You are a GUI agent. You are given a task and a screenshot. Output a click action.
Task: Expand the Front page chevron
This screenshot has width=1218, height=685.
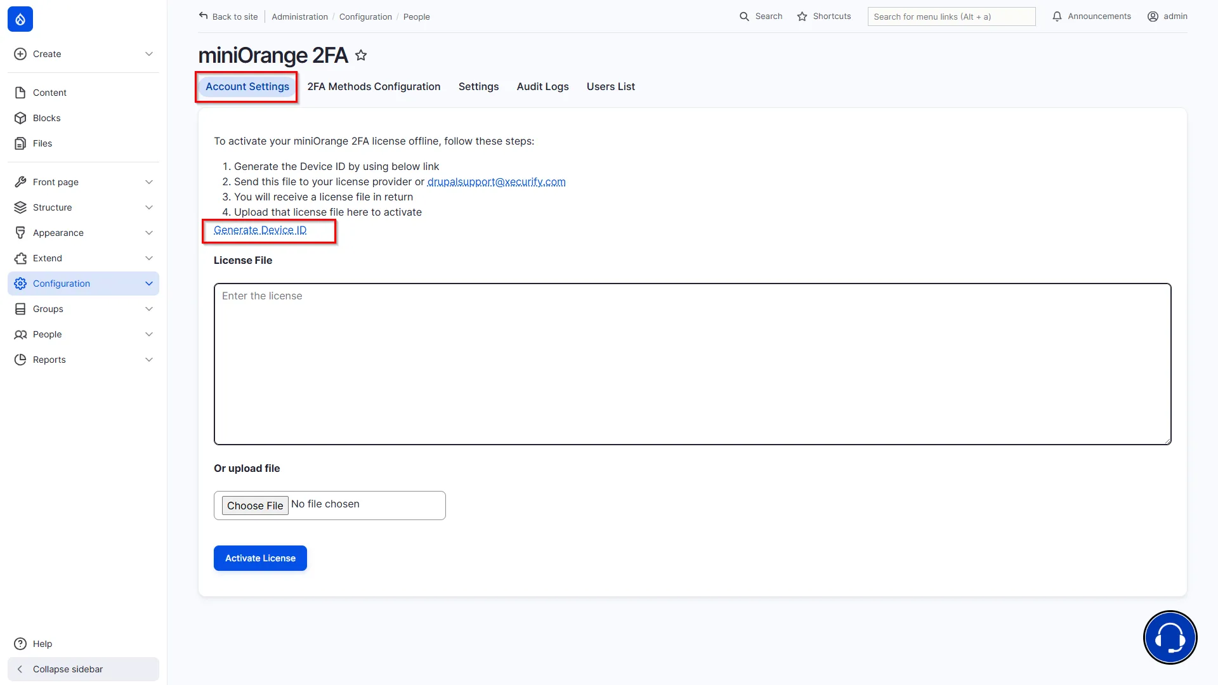(x=149, y=182)
